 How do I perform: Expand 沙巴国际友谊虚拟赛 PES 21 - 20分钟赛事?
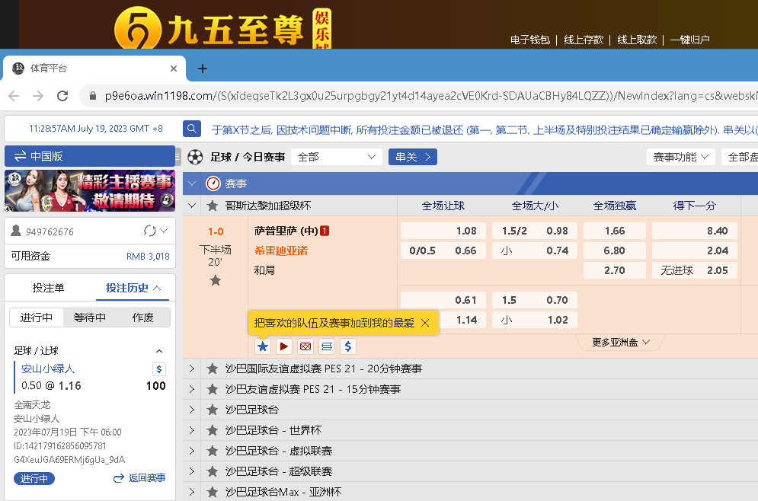coord(192,369)
